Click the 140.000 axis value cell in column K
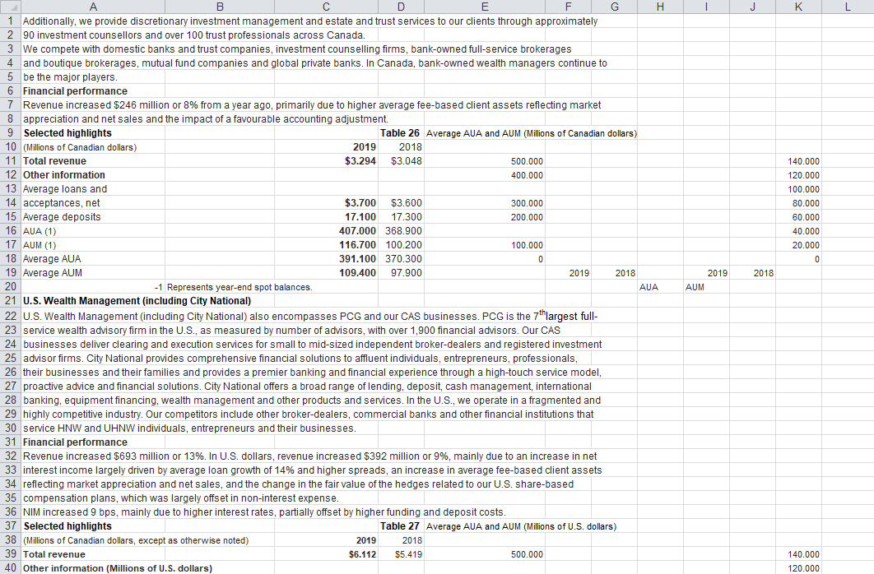This screenshot has width=874, height=574. pos(798,161)
